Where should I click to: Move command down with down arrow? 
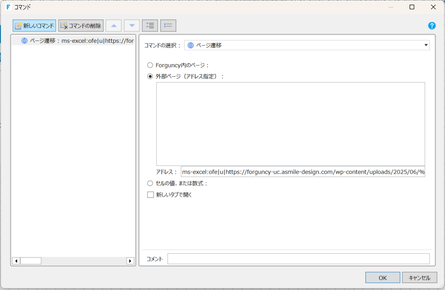click(x=132, y=26)
